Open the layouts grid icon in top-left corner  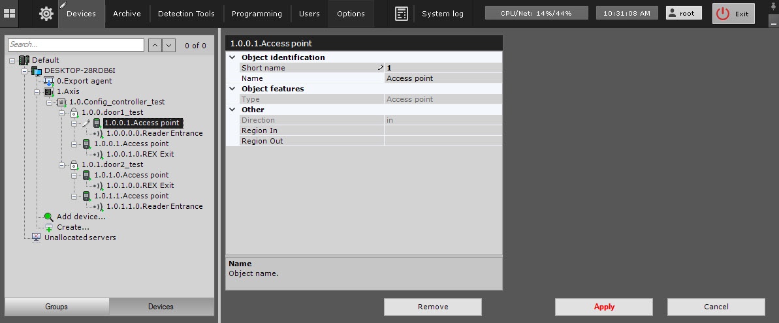10,13
